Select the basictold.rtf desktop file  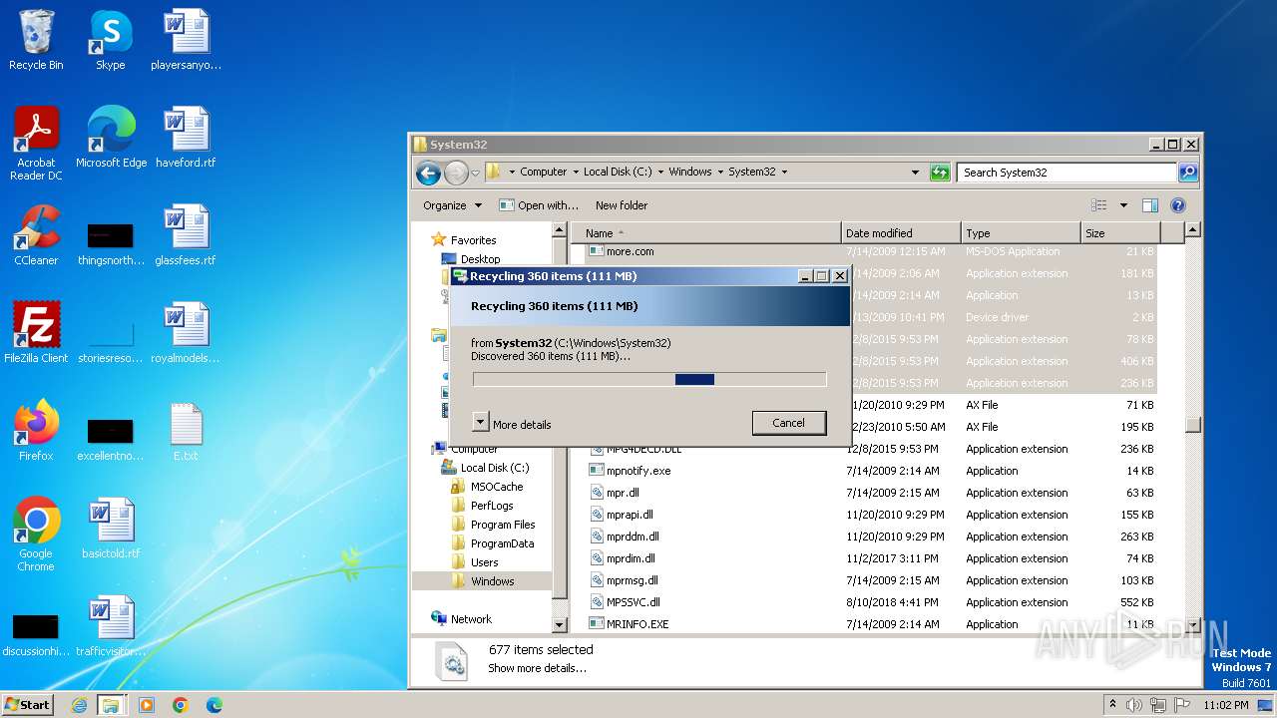click(x=111, y=529)
